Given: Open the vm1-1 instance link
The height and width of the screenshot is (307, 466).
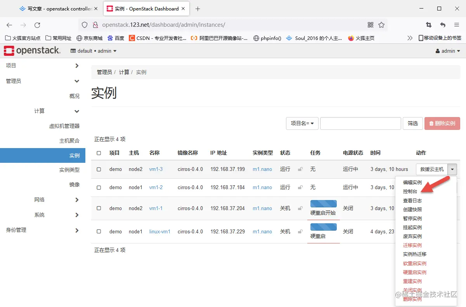Looking at the screenshot, I should pyautogui.click(x=155, y=208).
